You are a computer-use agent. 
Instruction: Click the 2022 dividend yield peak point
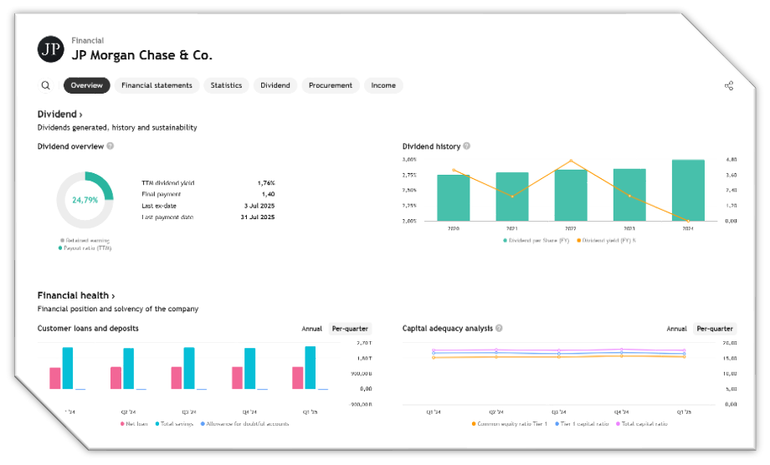[571, 161]
